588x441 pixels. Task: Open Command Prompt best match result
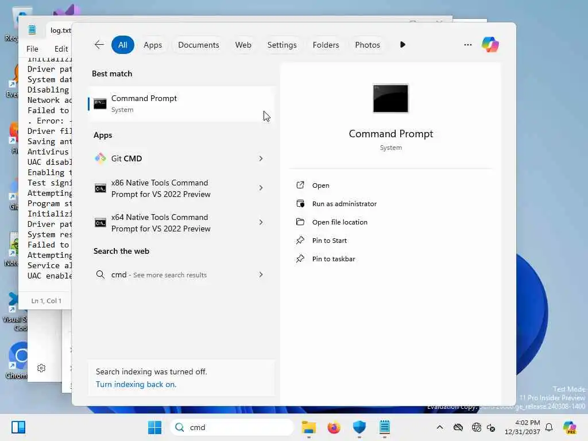(x=181, y=104)
